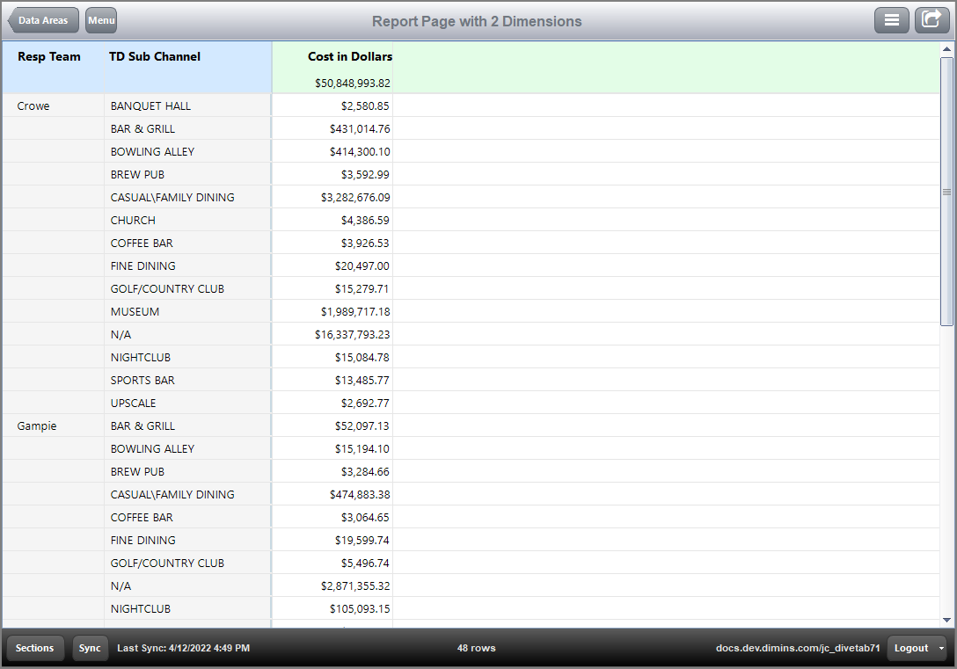Click the $3,284.66 Gampie brew pub cost
957x669 pixels.
[365, 472]
